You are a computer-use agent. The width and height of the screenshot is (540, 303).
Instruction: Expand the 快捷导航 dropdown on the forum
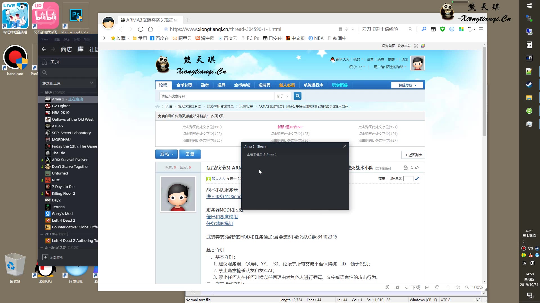pos(407,85)
